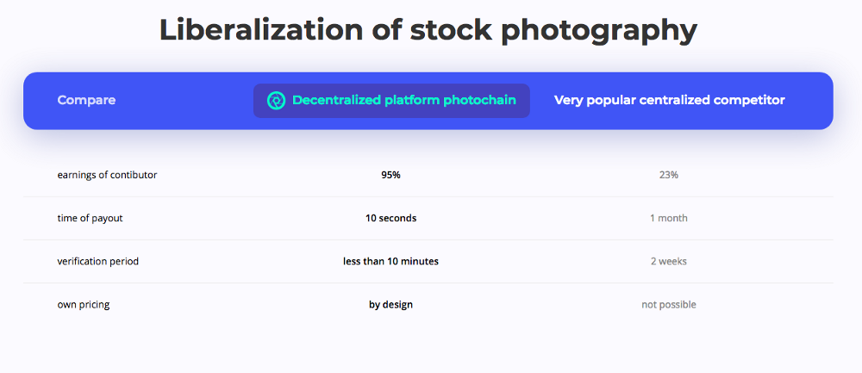Click the 2 weeks verification value
862x373 pixels.
pos(669,262)
